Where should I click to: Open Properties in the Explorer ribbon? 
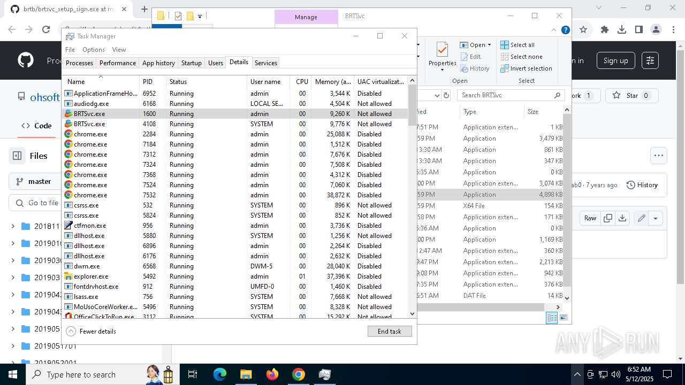[442, 57]
